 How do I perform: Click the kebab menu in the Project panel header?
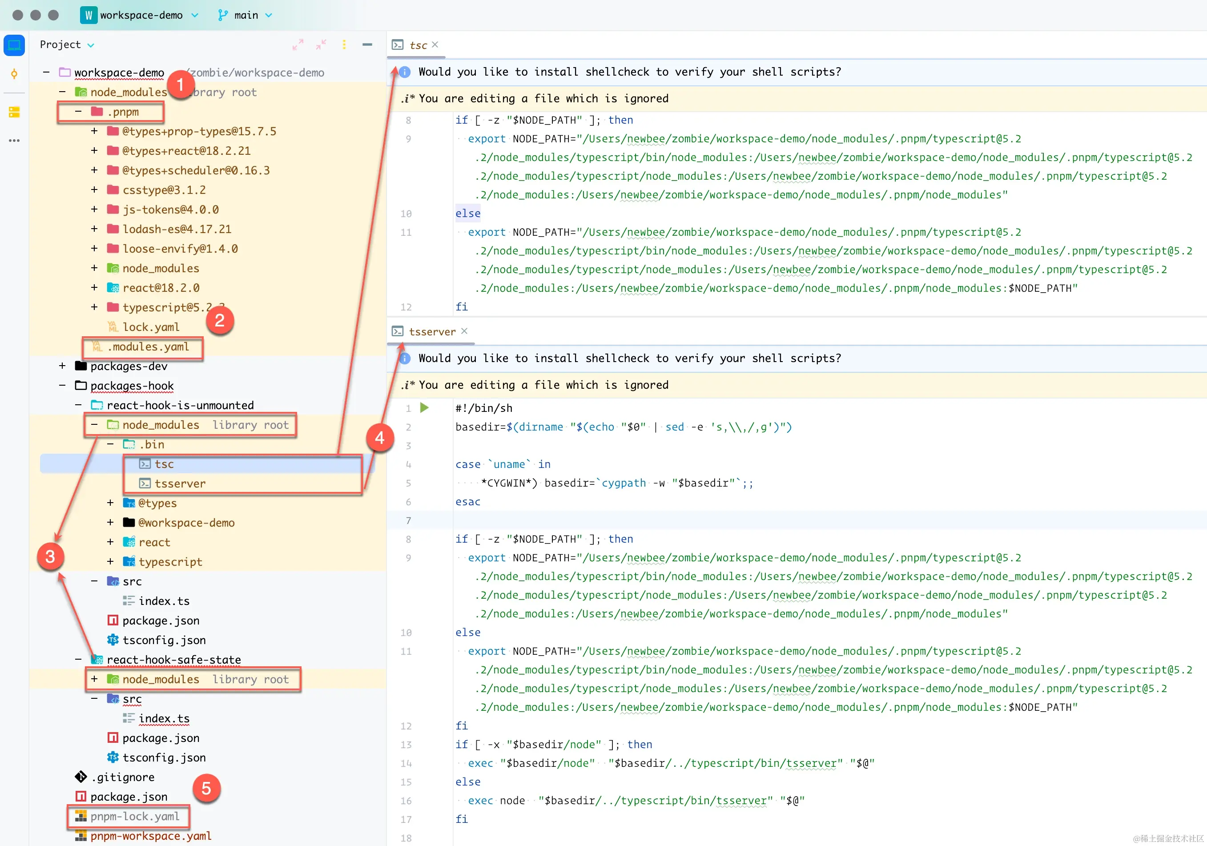point(344,44)
